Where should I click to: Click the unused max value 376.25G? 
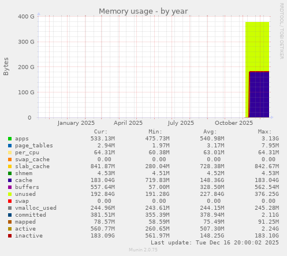coord(267,194)
